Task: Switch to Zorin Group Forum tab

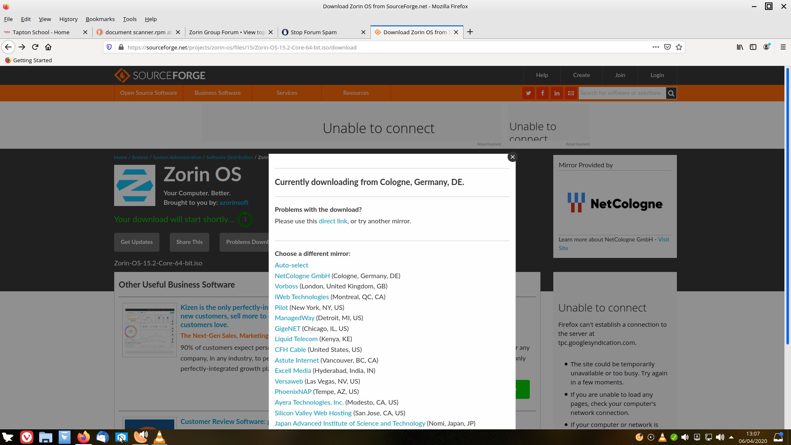Action: click(x=227, y=32)
